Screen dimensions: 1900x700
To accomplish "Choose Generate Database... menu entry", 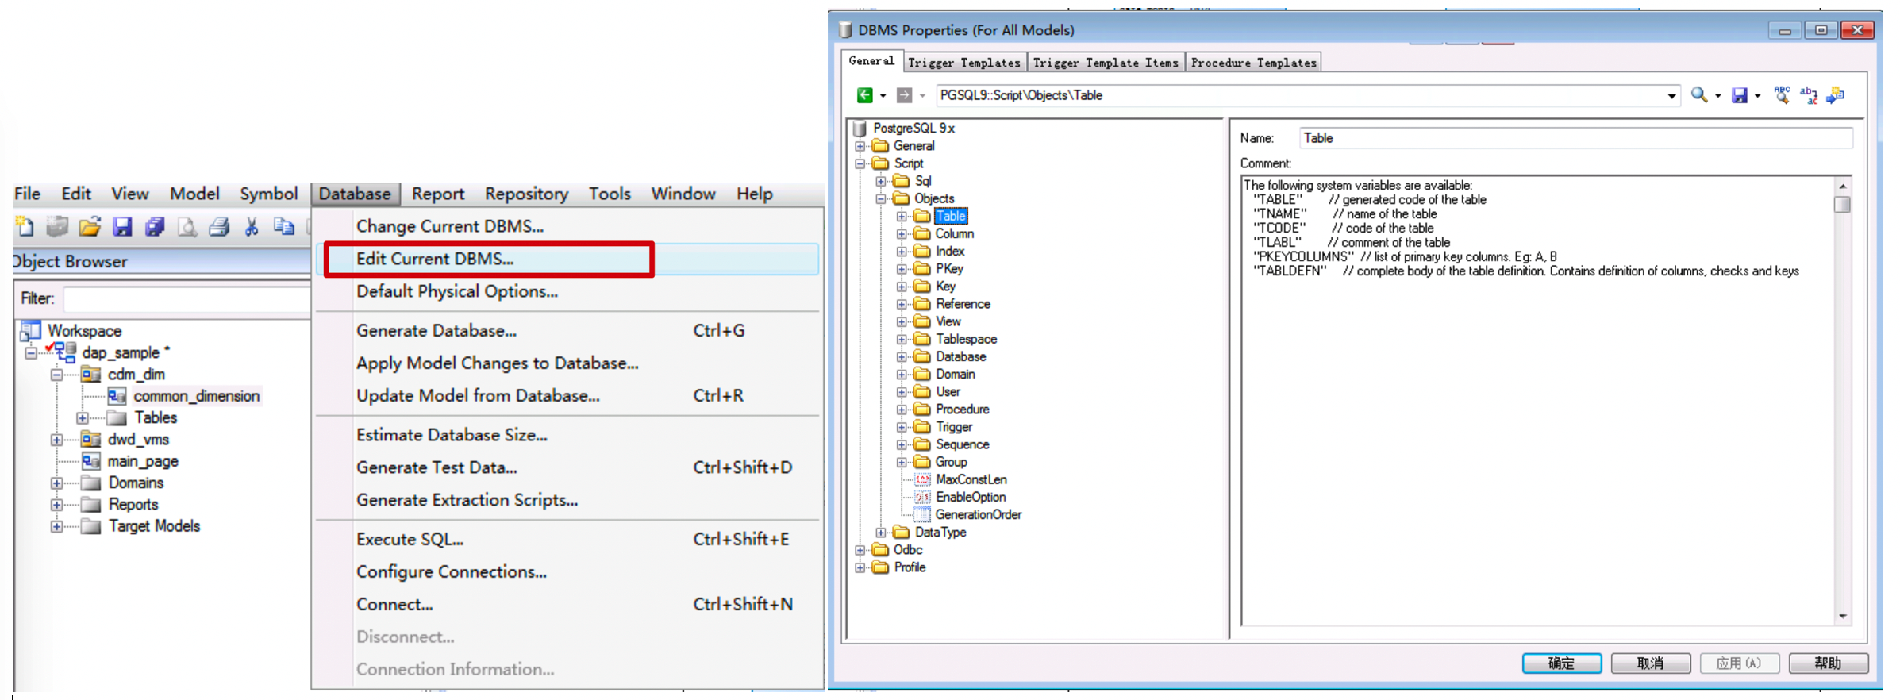I will click(567, 330).
